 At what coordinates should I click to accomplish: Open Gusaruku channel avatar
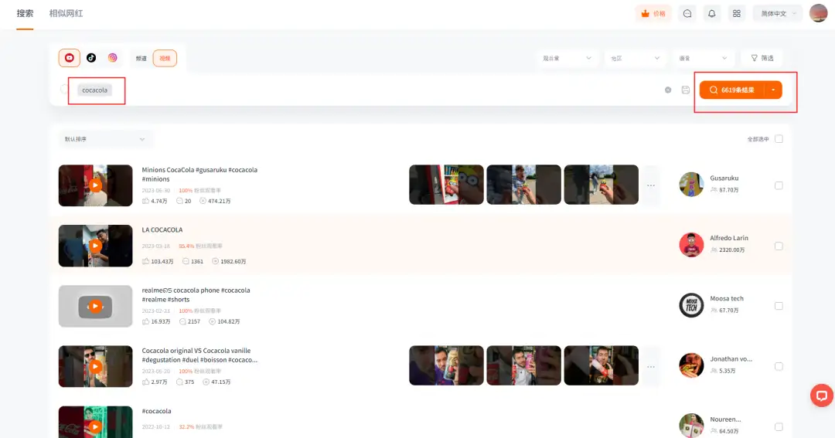[x=691, y=185]
